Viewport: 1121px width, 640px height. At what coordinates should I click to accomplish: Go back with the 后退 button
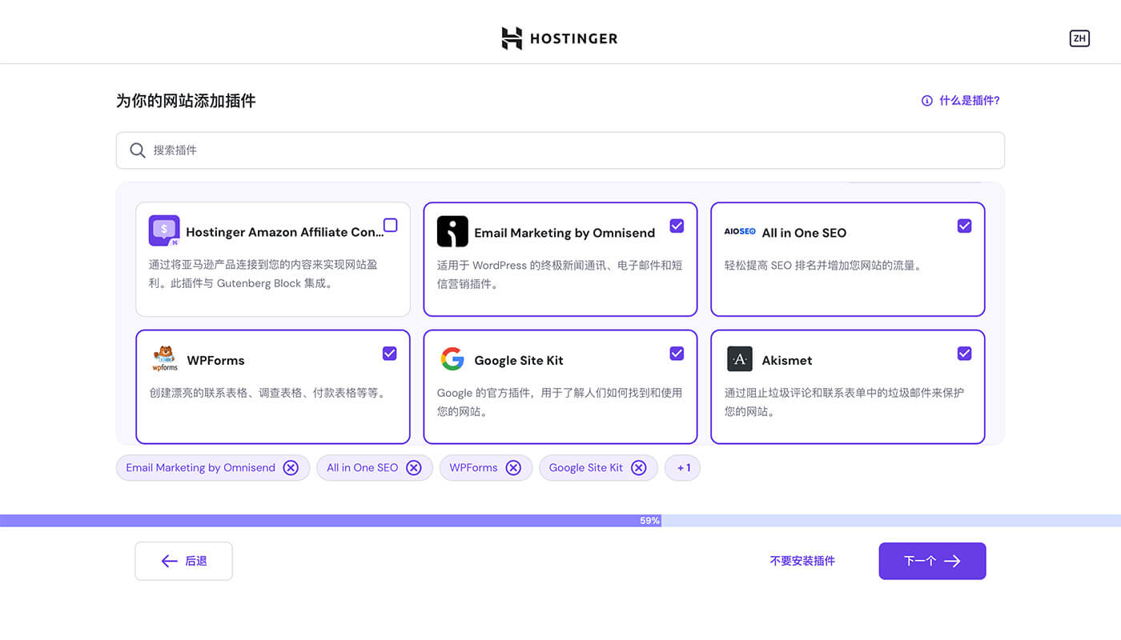coord(183,562)
